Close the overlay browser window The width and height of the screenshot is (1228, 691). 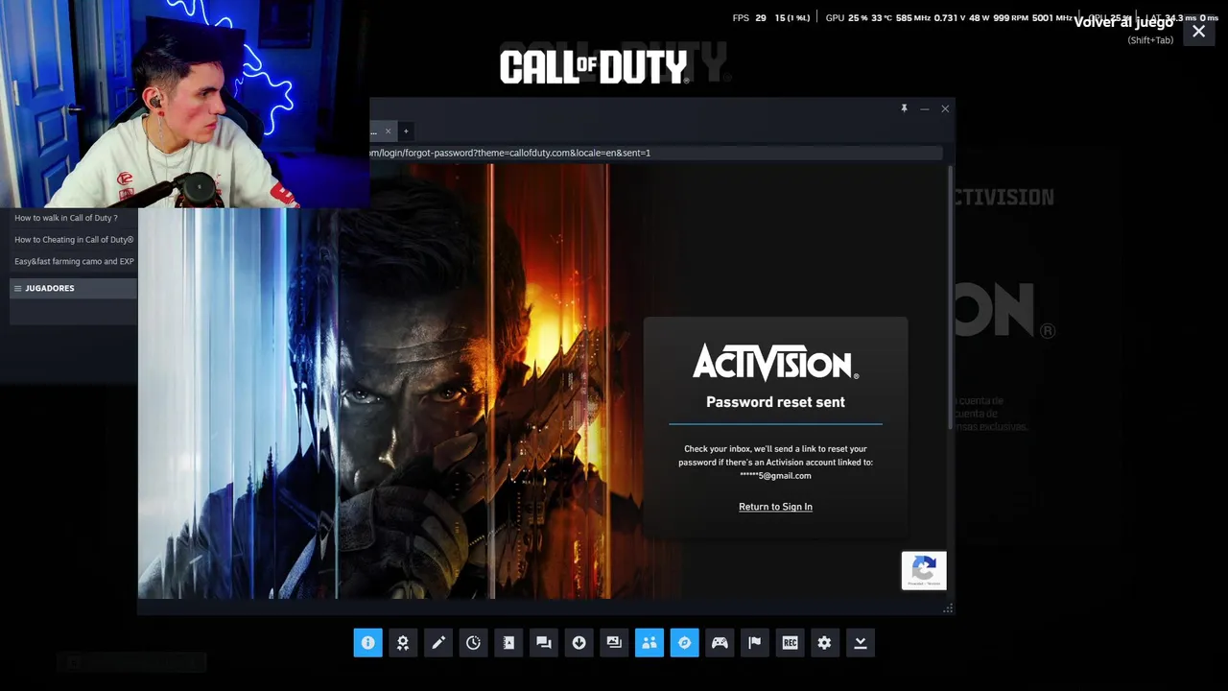[x=945, y=108]
